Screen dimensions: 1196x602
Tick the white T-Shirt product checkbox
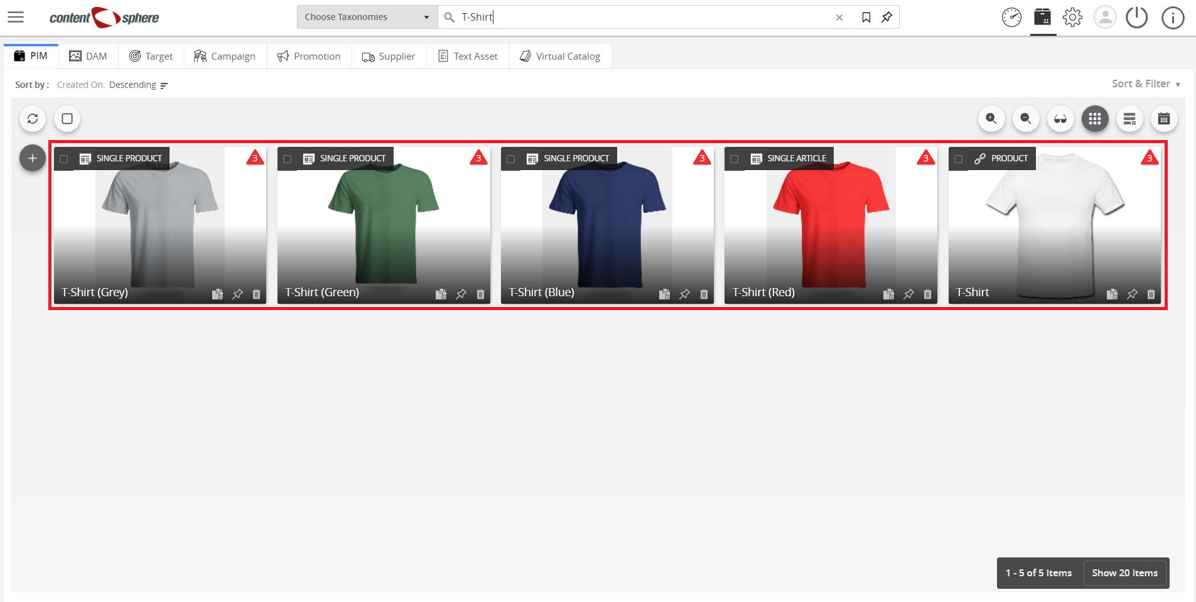point(958,159)
